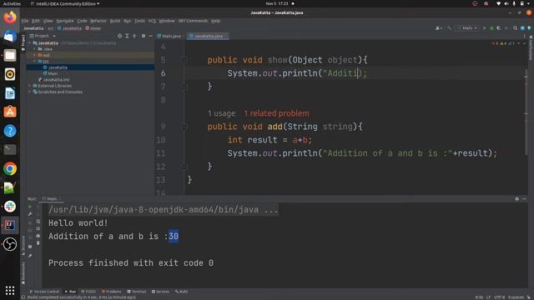Image resolution: width=534 pixels, height=300 pixels.
Task: Open Project panel gear options
Action: 144,36
